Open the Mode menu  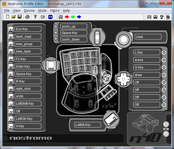coord(42,11)
